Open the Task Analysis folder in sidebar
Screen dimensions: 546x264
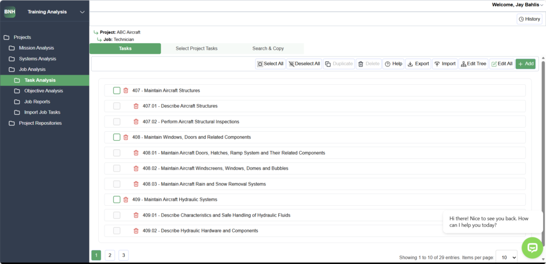39,80
